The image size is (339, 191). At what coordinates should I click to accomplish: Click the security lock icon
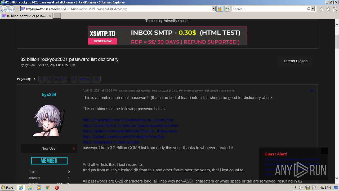click(x=220, y=9)
